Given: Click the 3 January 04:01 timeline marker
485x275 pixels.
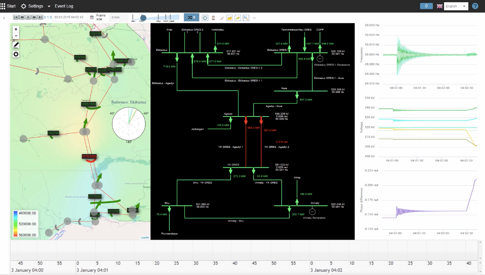Looking at the screenshot, I should pyautogui.click(x=92, y=270).
